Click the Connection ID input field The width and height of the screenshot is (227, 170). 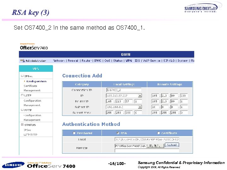[124, 90]
